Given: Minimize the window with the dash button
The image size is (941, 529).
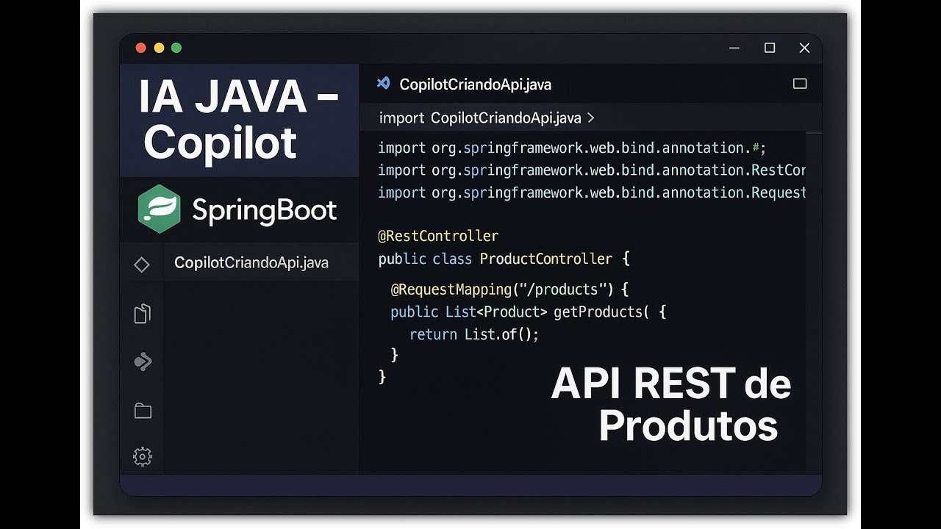Looking at the screenshot, I should [x=734, y=48].
